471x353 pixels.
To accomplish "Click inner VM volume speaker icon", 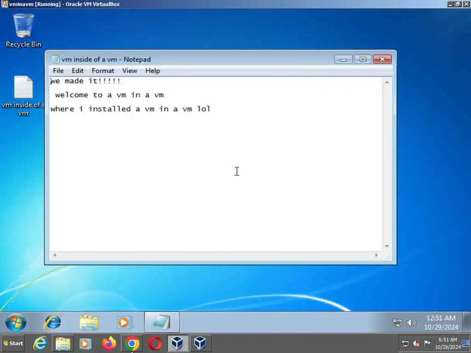I will [x=411, y=323].
